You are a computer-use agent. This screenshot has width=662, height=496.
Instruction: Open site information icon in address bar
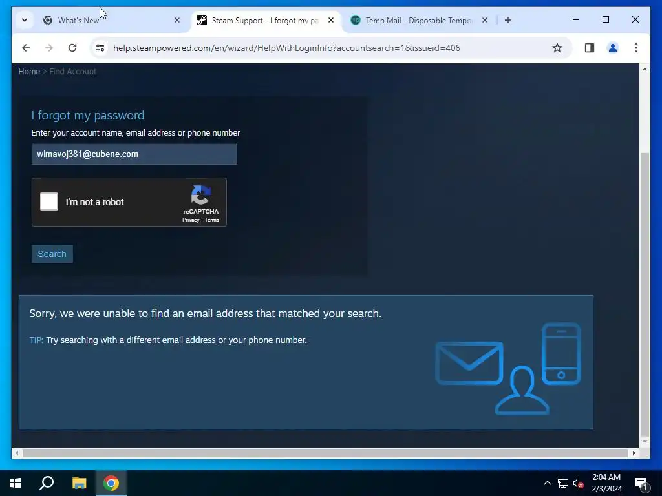100,48
